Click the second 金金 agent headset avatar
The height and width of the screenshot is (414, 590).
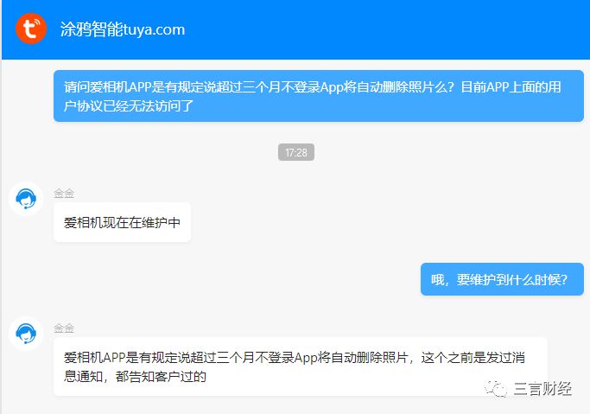coord(26,333)
